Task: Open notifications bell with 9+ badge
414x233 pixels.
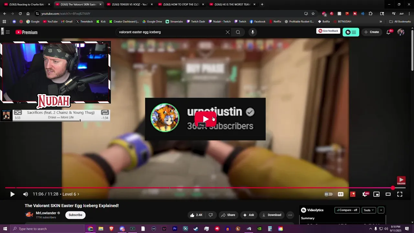Action: point(389,32)
